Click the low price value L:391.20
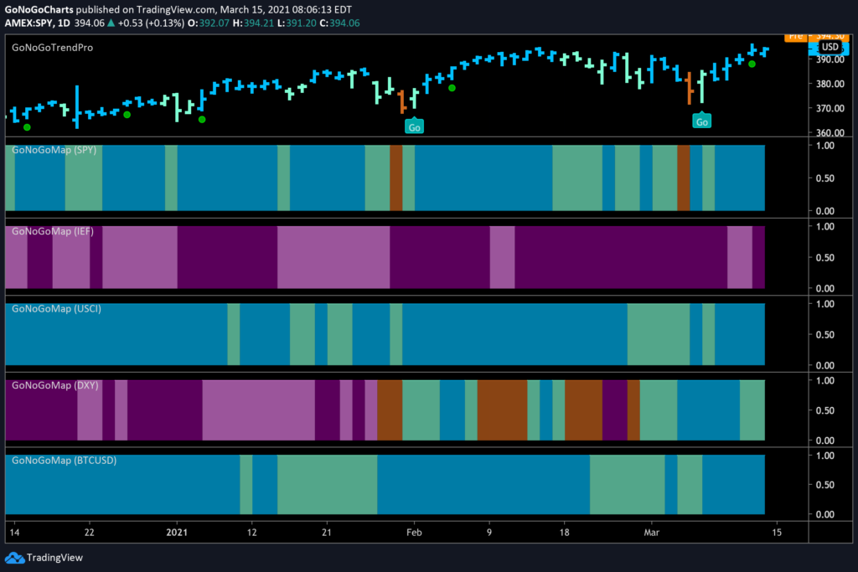The width and height of the screenshot is (858, 572). (x=297, y=23)
